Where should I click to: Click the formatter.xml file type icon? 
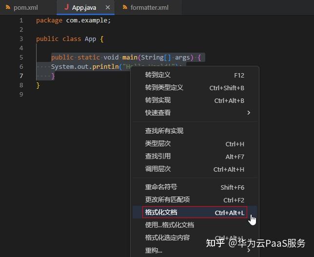[125, 7]
